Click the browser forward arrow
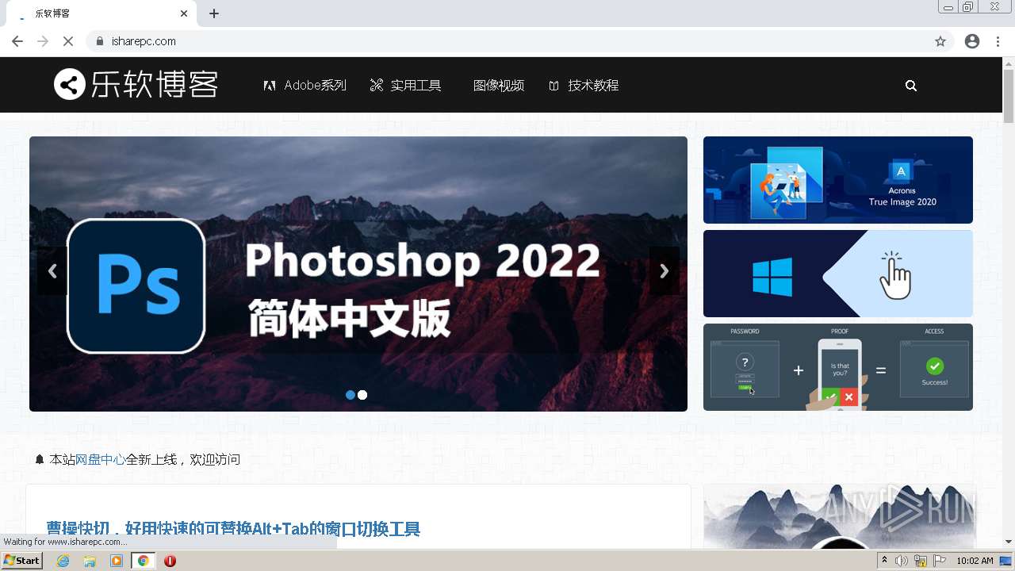Image resolution: width=1015 pixels, height=571 pixels. tap(43, 41)
